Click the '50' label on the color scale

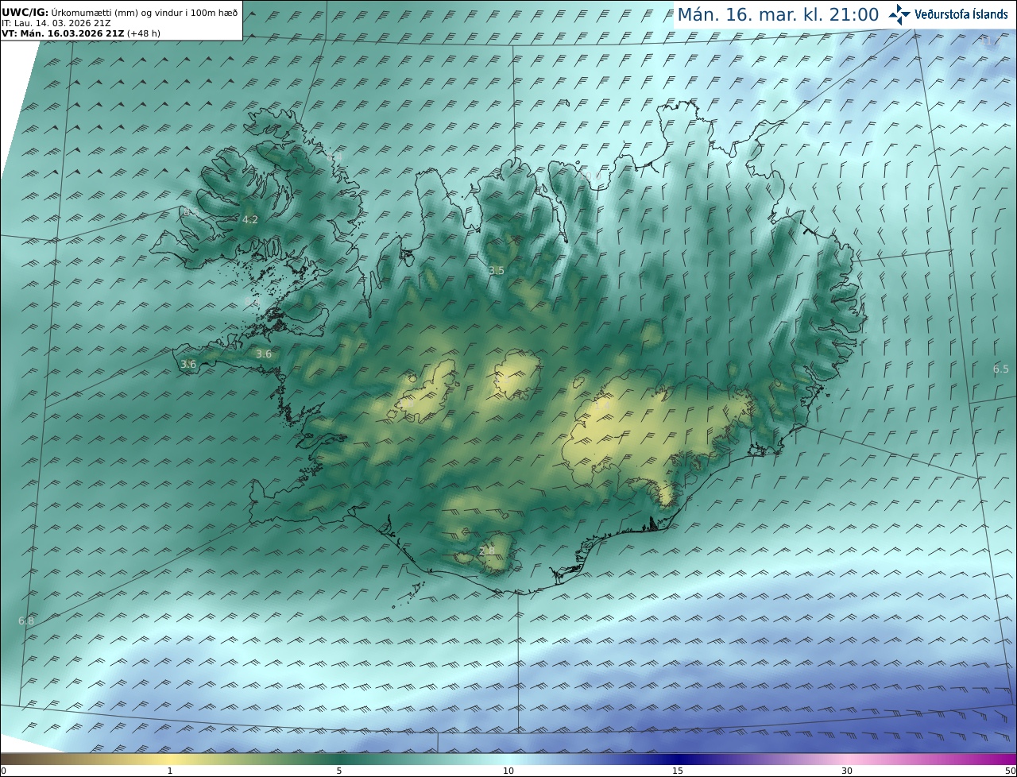(x=1010, y=771)
